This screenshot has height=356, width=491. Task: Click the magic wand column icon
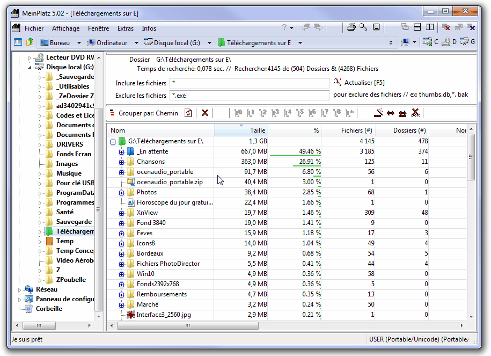(x=378, y=113)
